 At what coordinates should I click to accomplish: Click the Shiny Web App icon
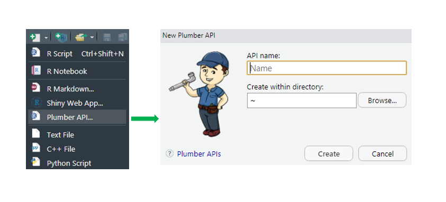(37, 102)
